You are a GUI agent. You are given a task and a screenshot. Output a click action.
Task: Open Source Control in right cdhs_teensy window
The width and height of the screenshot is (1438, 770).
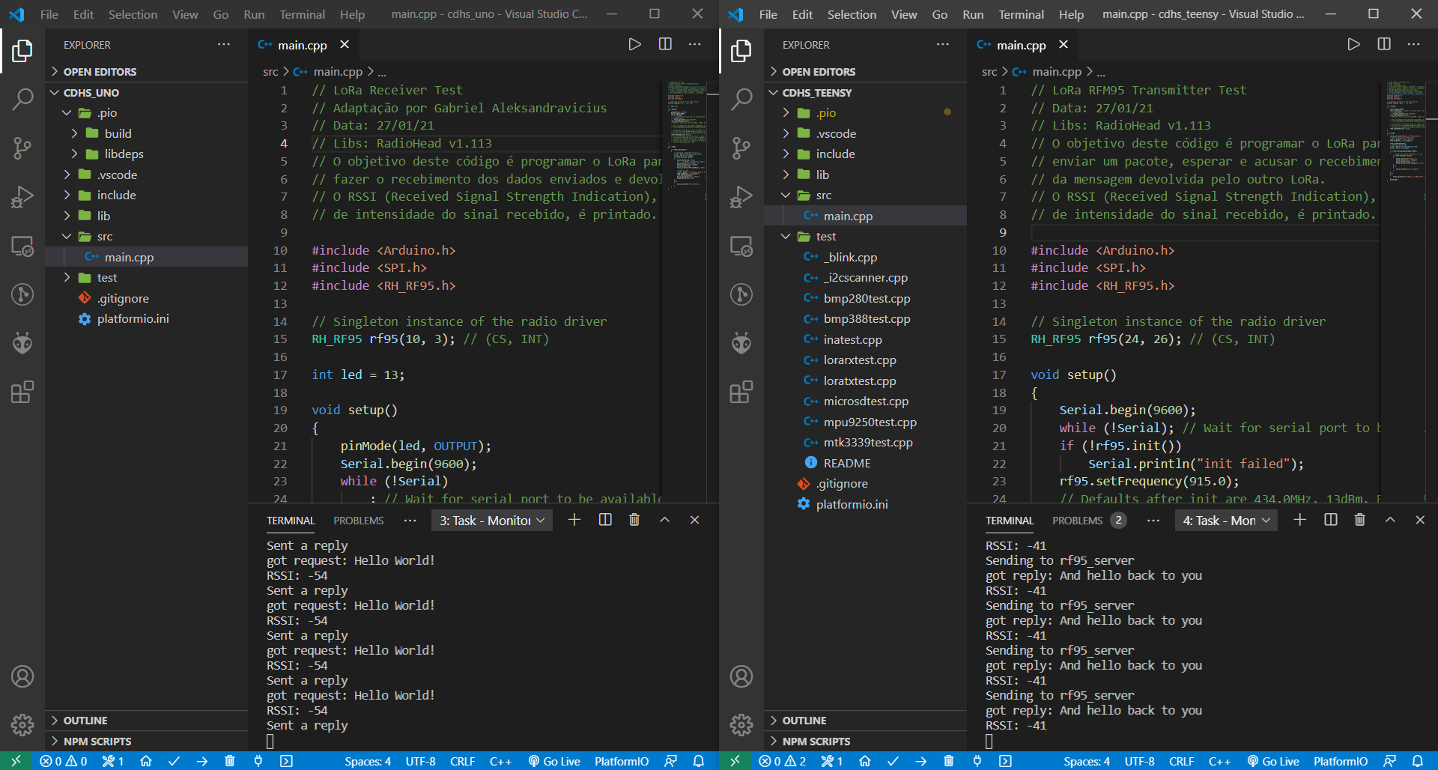pos(741,148)
